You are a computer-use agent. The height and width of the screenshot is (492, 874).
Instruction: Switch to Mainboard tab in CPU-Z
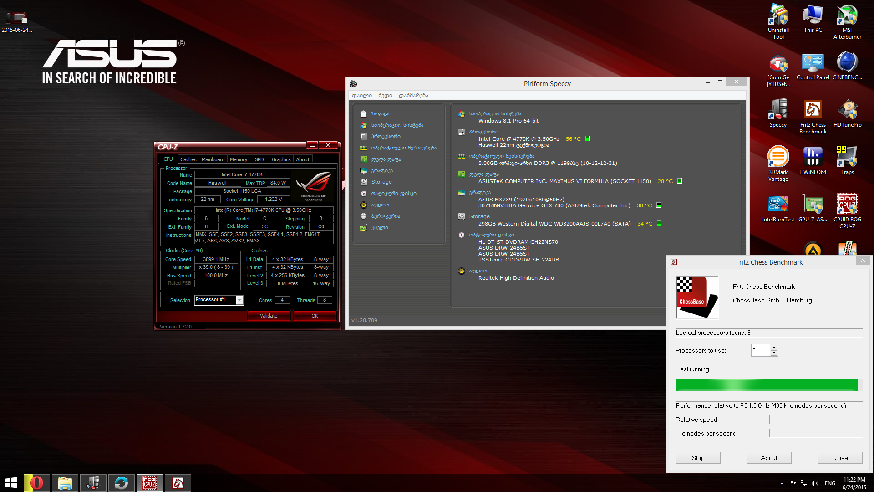pyautogui.click(x=213, y=159)
